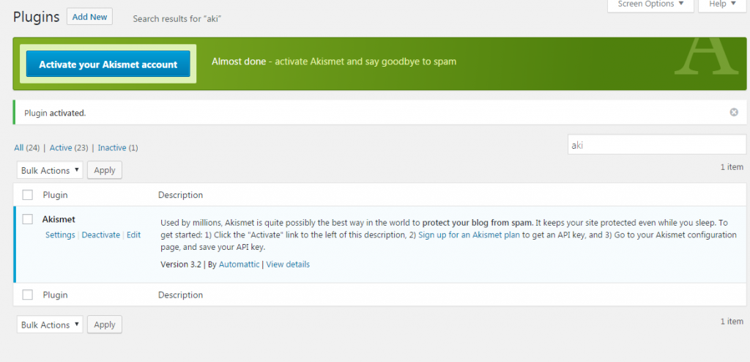
Task: Check the Akismet plugin checkbox
Action: 28,219
